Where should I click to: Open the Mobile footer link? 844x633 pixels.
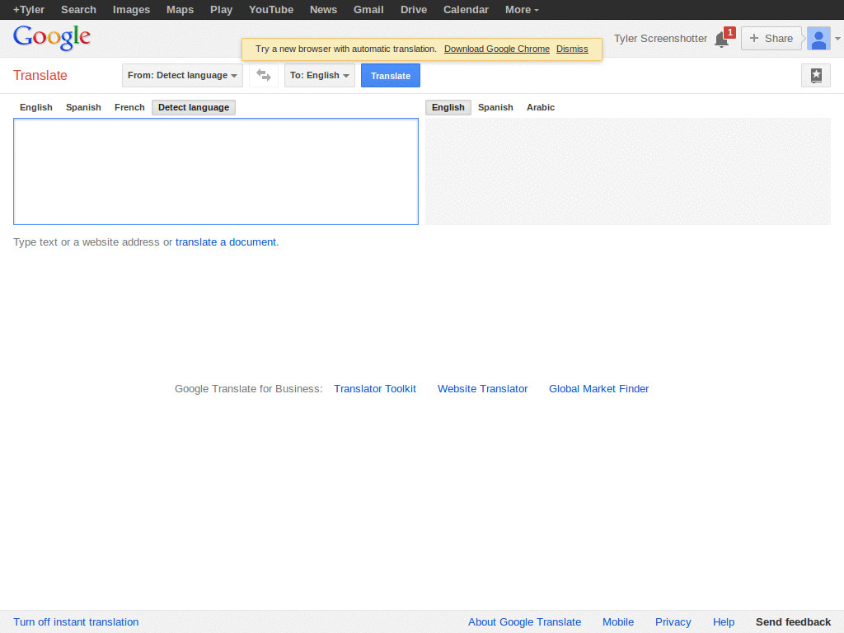618,621
